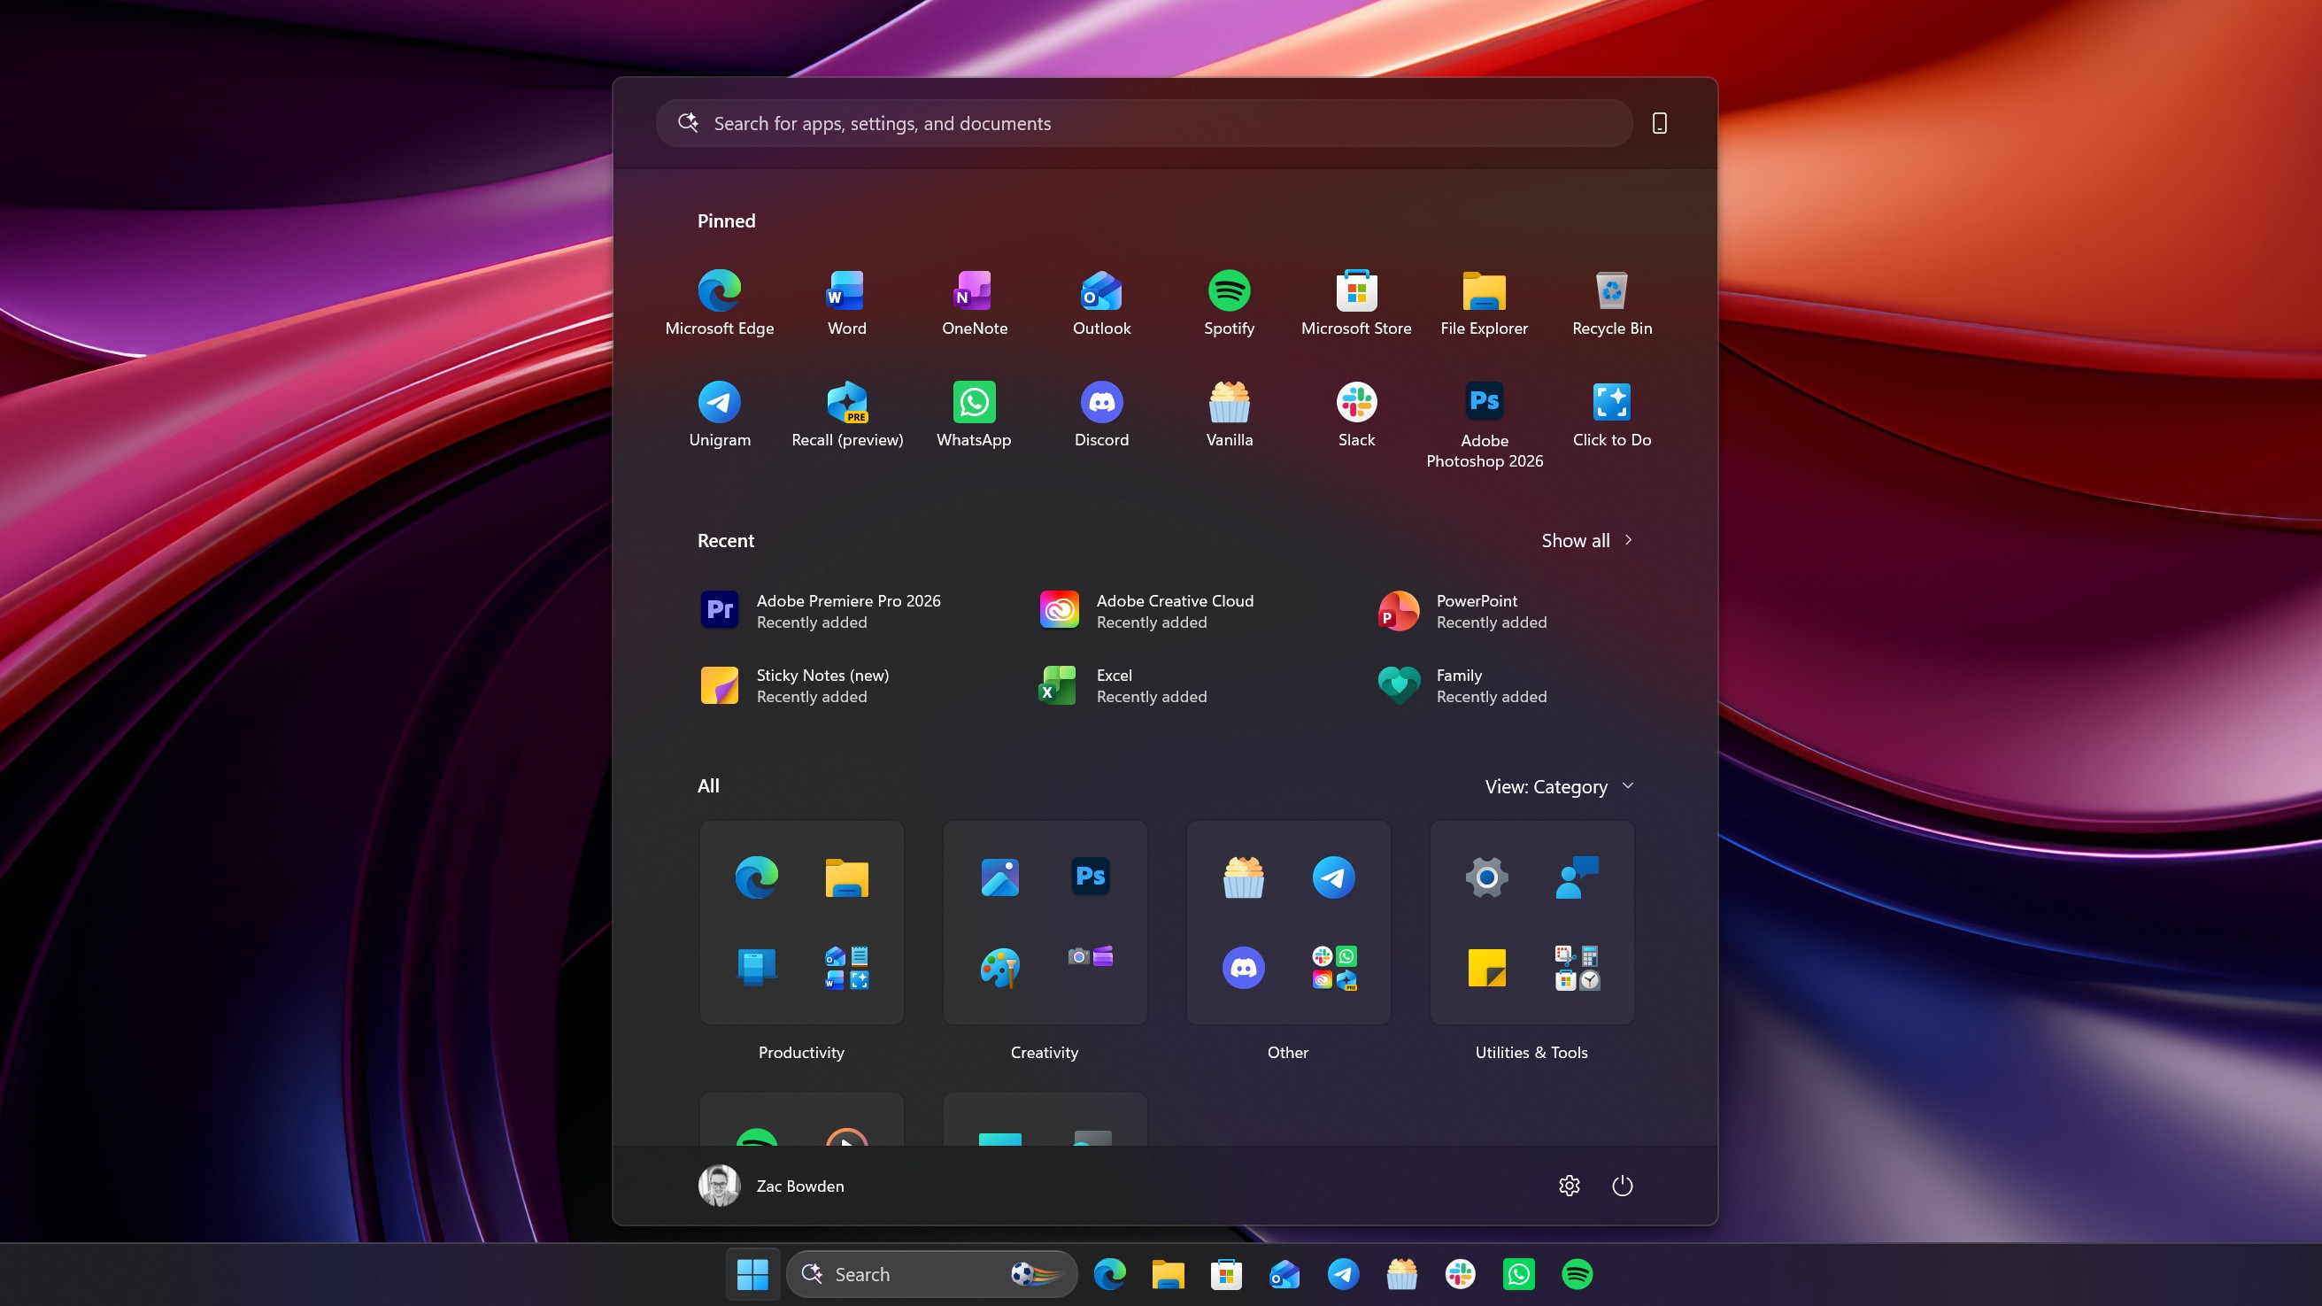
Task: Launch Word from the Pinned section
Action: click(x=846, y=304)
